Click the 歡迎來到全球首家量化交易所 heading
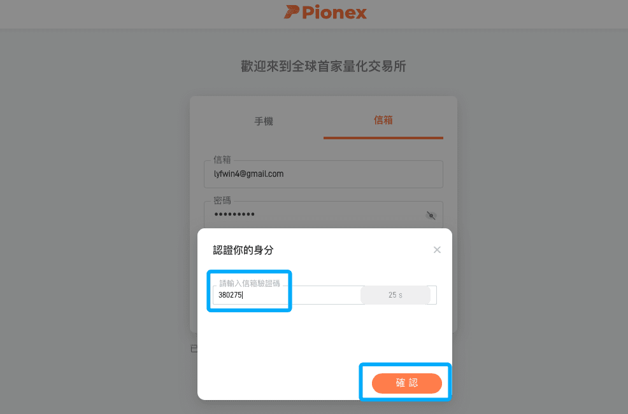 323,66
